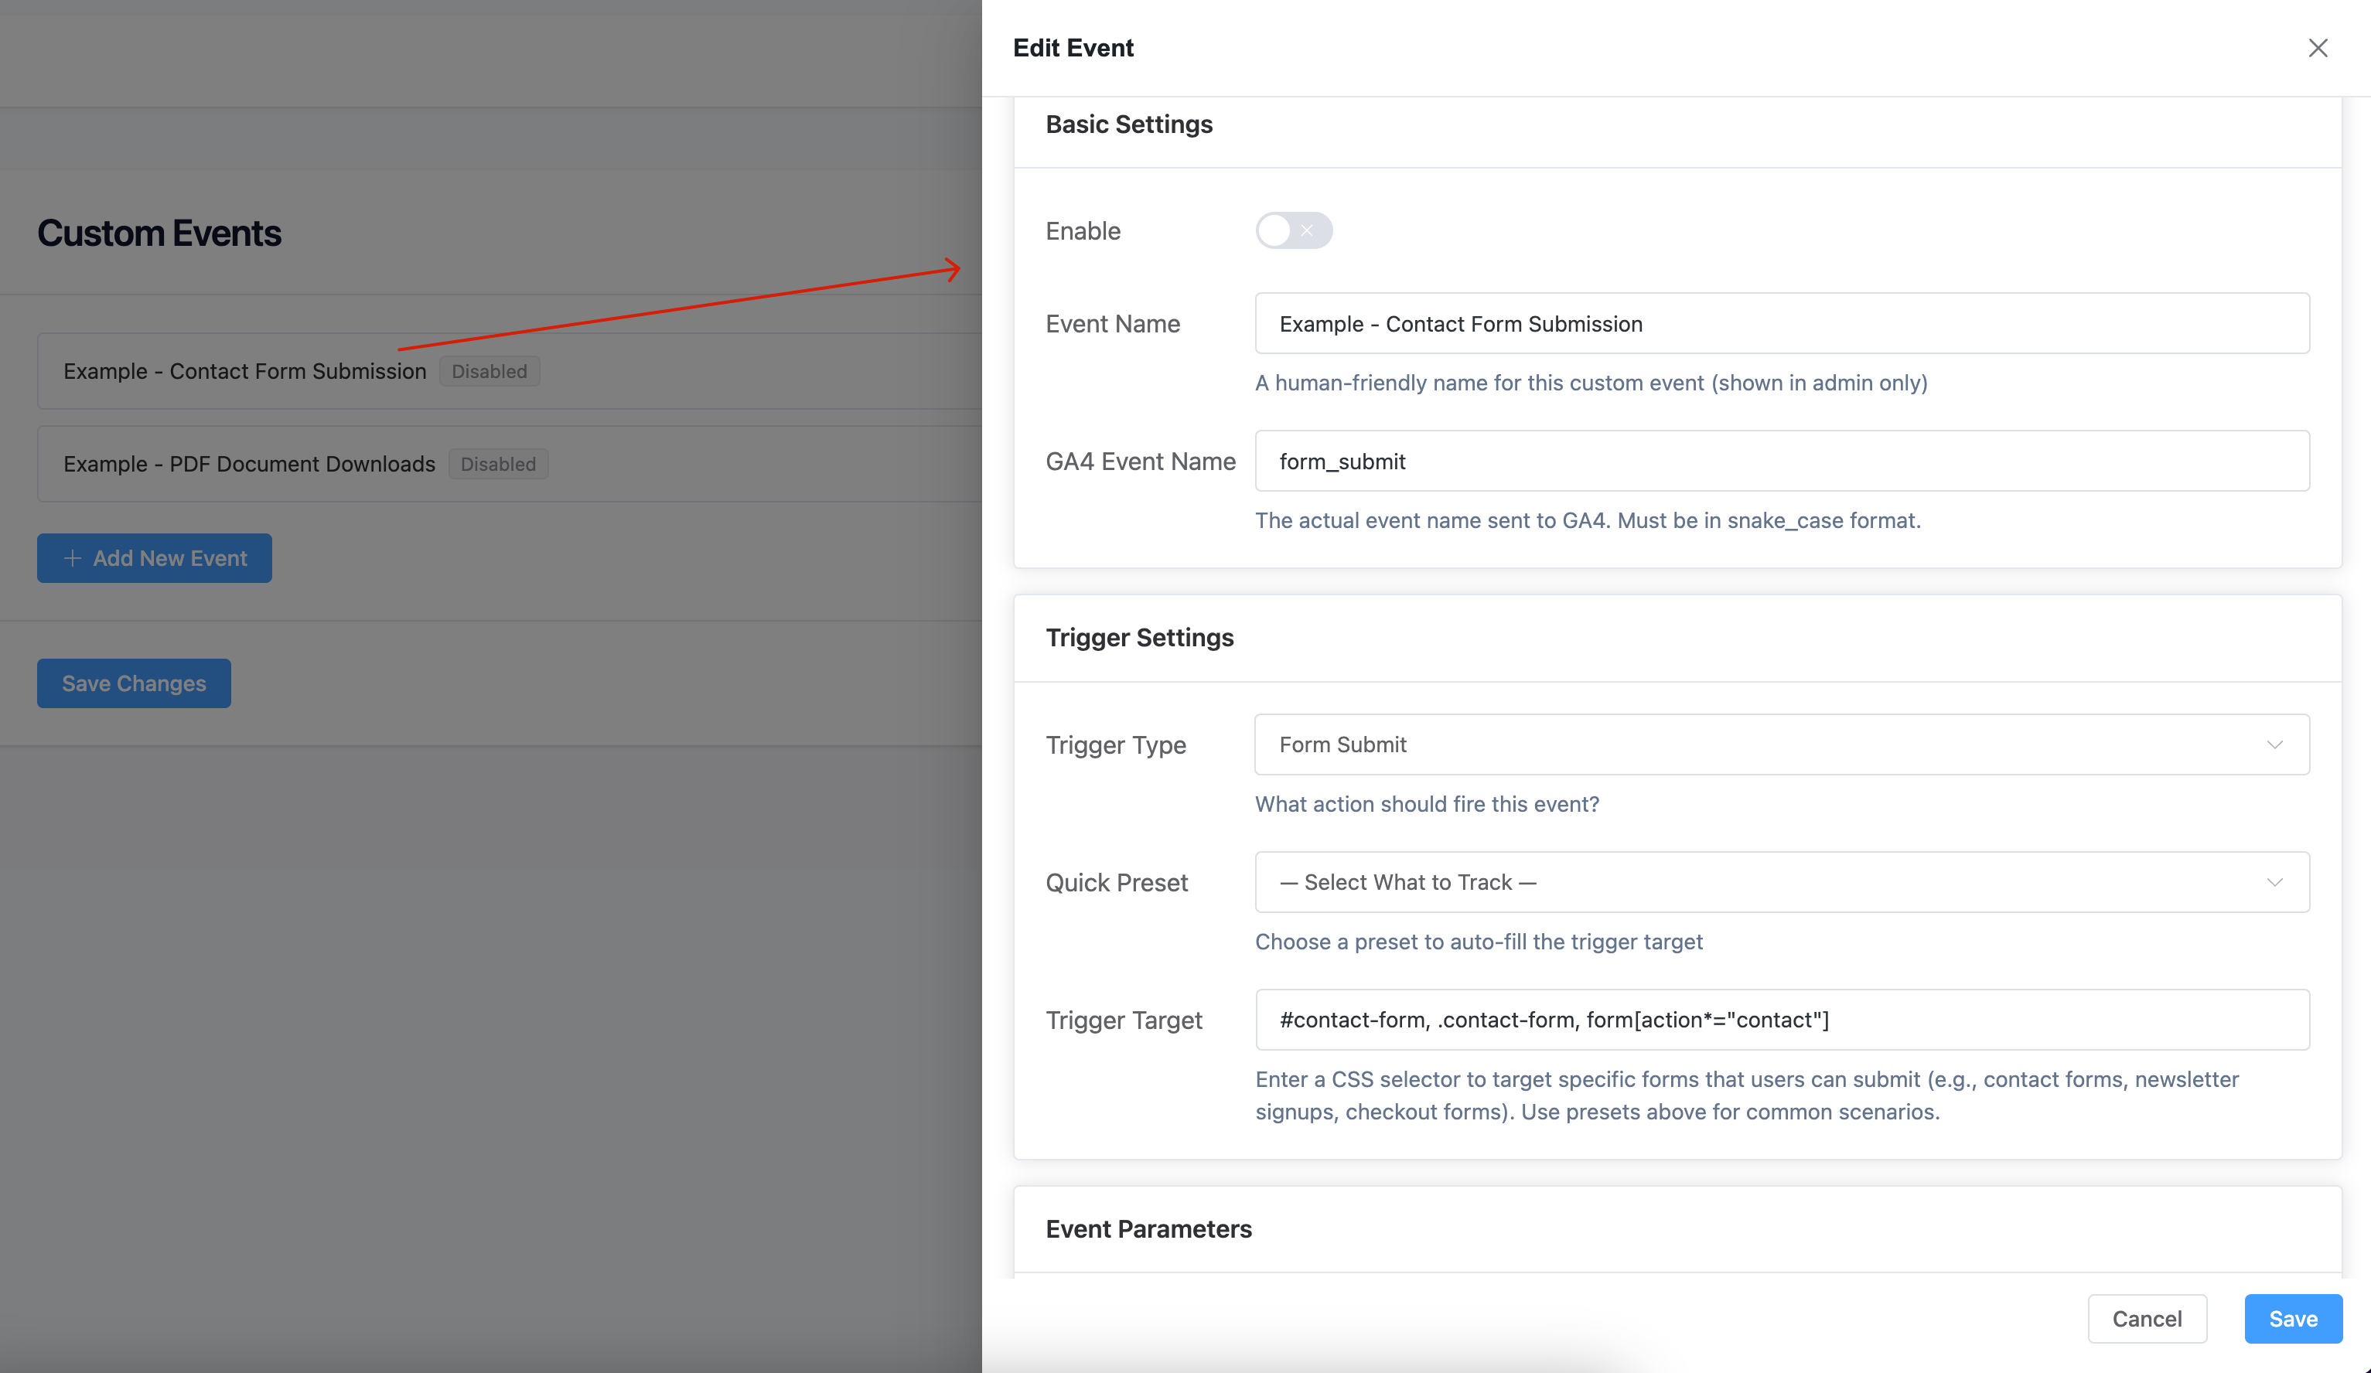Click the GA4 Event Name form_submit field
The image size is (2371, 1373).
(1780, 461)
